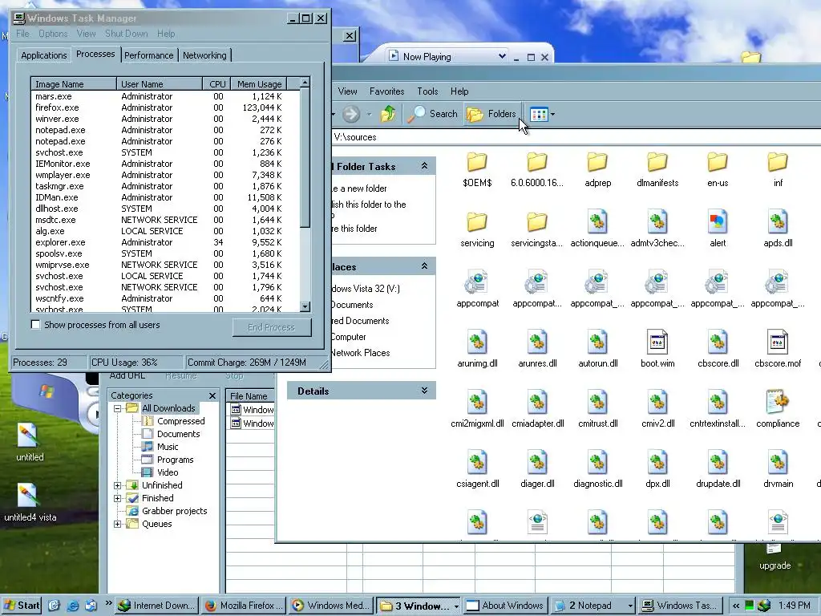Sort processes by Image Name column

[x=74, y=83]
